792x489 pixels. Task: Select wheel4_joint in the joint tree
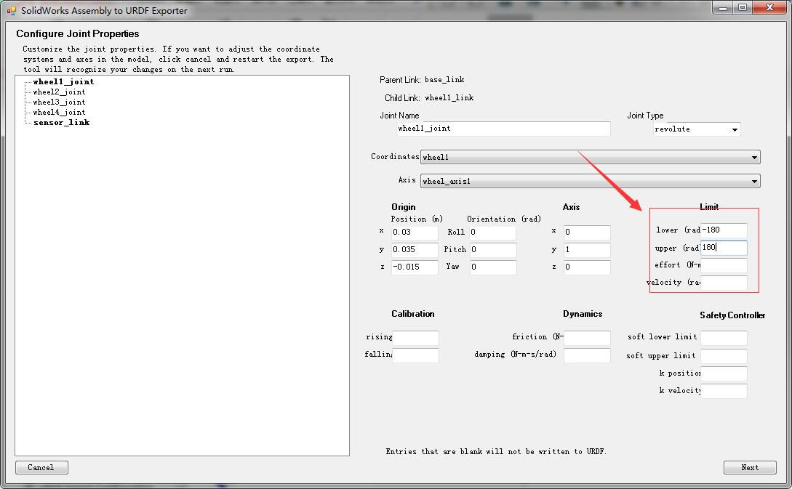[59, 112]
